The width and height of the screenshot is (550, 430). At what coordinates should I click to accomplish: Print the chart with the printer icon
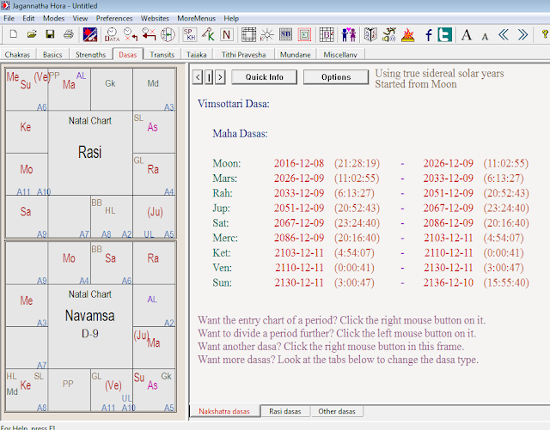[x=69, y=34]
